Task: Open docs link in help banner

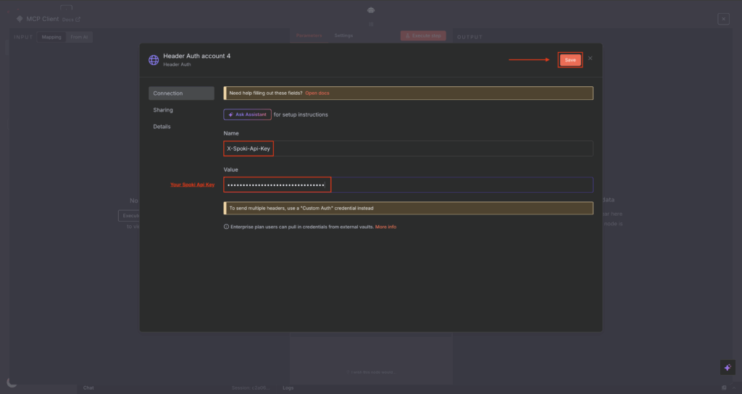Action: (317, 93)
